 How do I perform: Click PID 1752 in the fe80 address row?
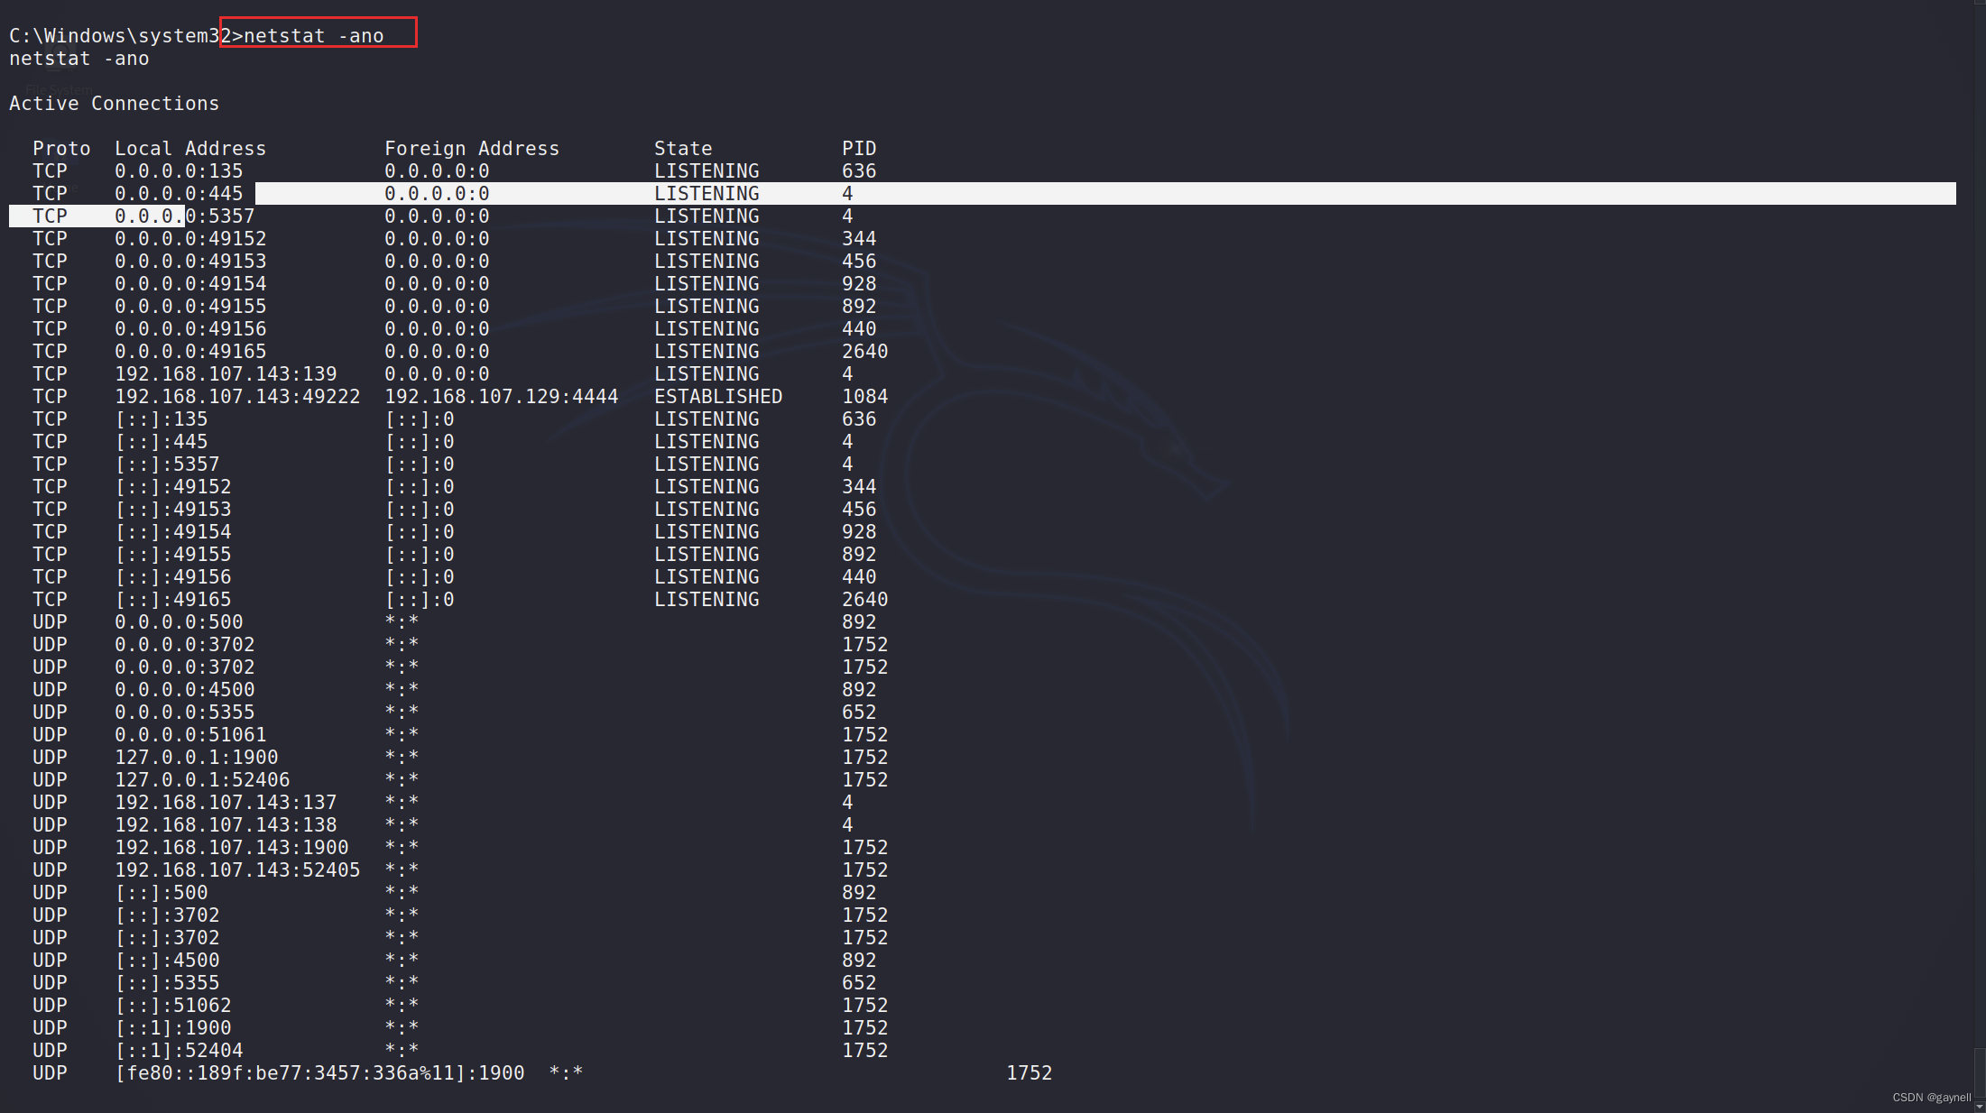click(1030, 1073)
